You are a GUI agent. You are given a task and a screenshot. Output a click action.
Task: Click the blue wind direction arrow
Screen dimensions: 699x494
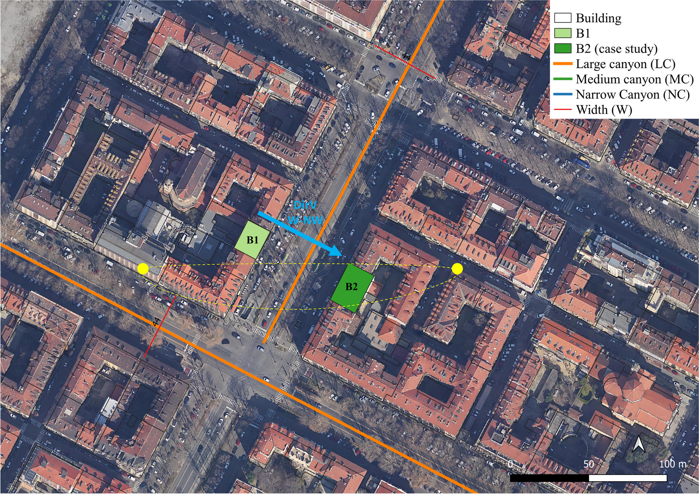point(300,234)
